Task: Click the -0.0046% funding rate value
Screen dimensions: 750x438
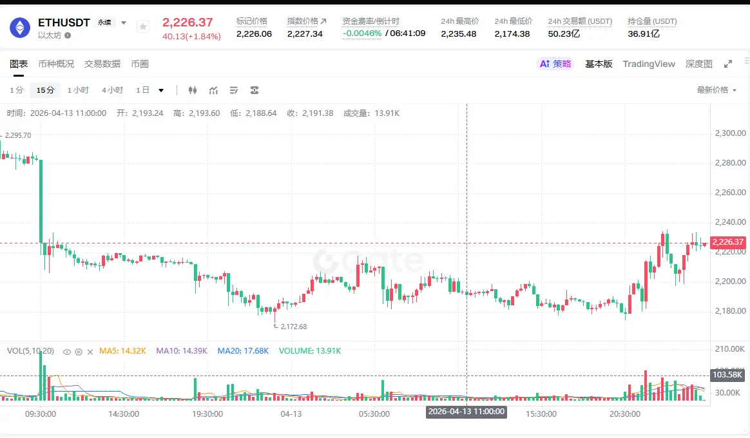Action: pos(362,33)
